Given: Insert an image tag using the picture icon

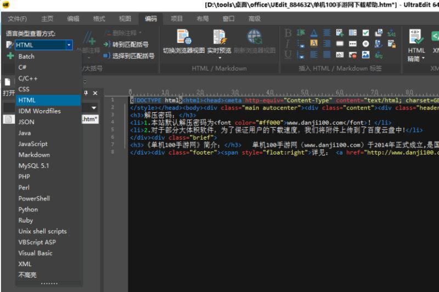Looking at the screenshot, I should 365,55.
